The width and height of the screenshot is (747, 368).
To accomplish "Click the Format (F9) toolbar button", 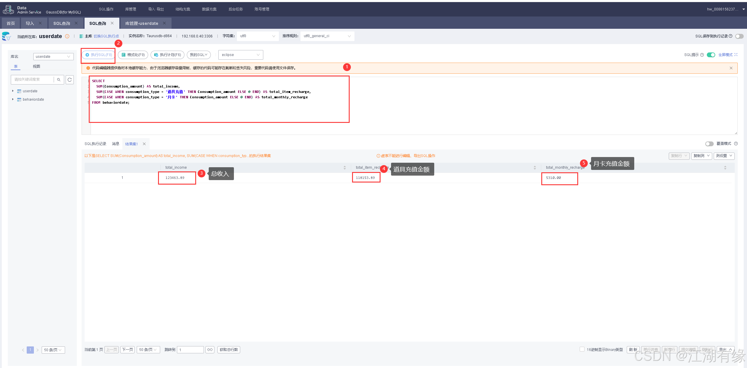I will 133,55.
